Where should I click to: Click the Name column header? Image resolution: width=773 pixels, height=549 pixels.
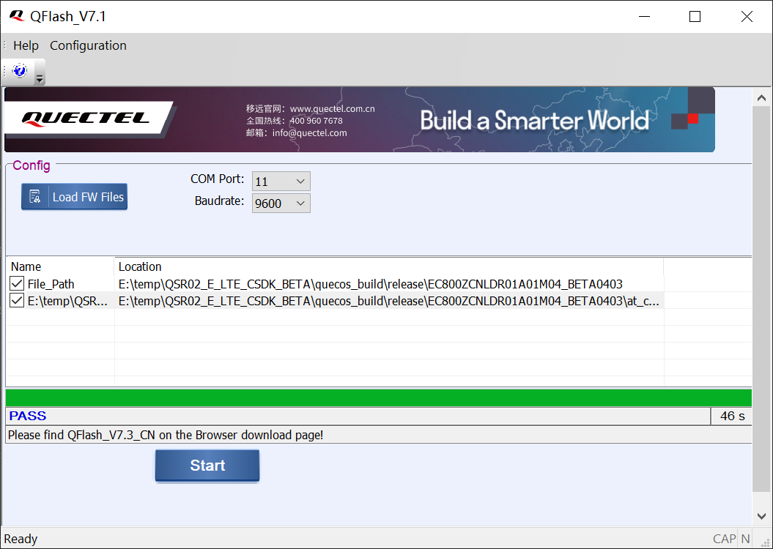click(x=26, y=266)
